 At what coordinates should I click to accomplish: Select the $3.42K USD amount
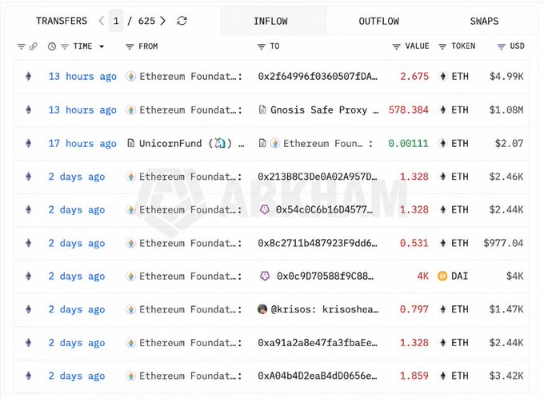506,376
